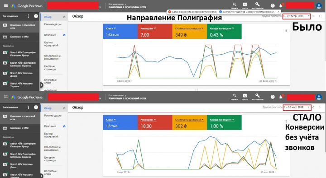Click blue home icon beside lower Кампании item
Screen dimensions: 326x178
(64, 126)
